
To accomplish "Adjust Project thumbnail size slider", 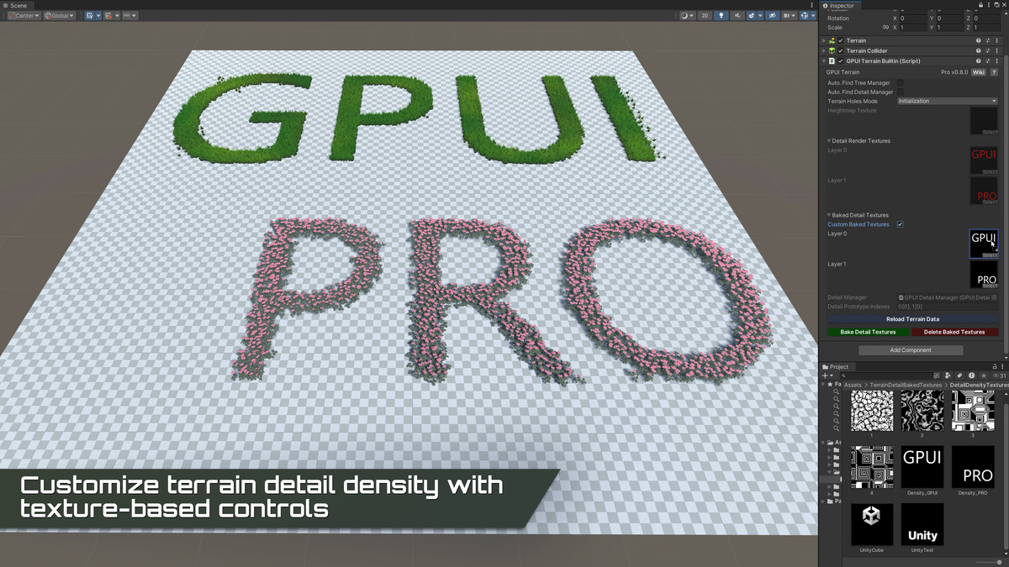I will [x=989, y=562].
